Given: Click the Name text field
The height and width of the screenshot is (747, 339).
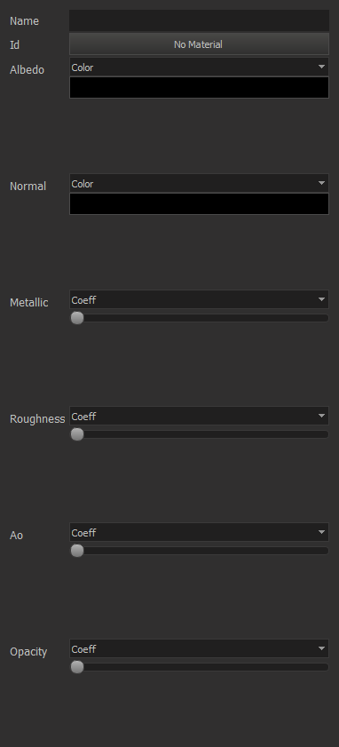Looking at the screenshot, I should 199,20.
